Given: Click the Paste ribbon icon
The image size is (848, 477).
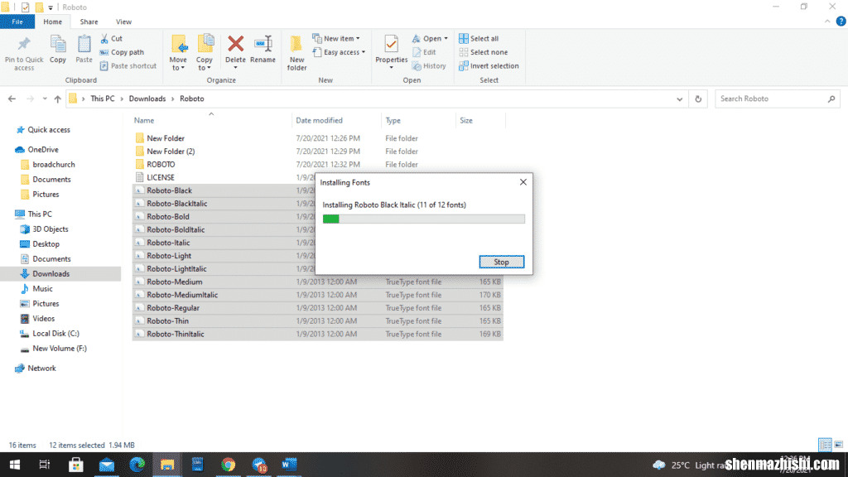Looking at the screenshot, I should (x=84, y=44).
